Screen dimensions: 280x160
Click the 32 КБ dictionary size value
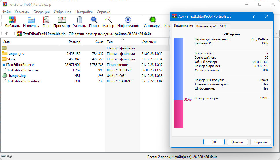pyautogui.click(x=264, y=98)
